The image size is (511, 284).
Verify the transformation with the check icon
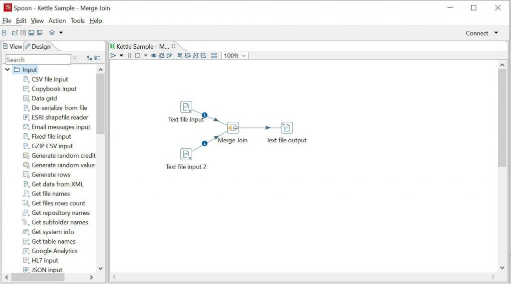[x=180, y=56]
